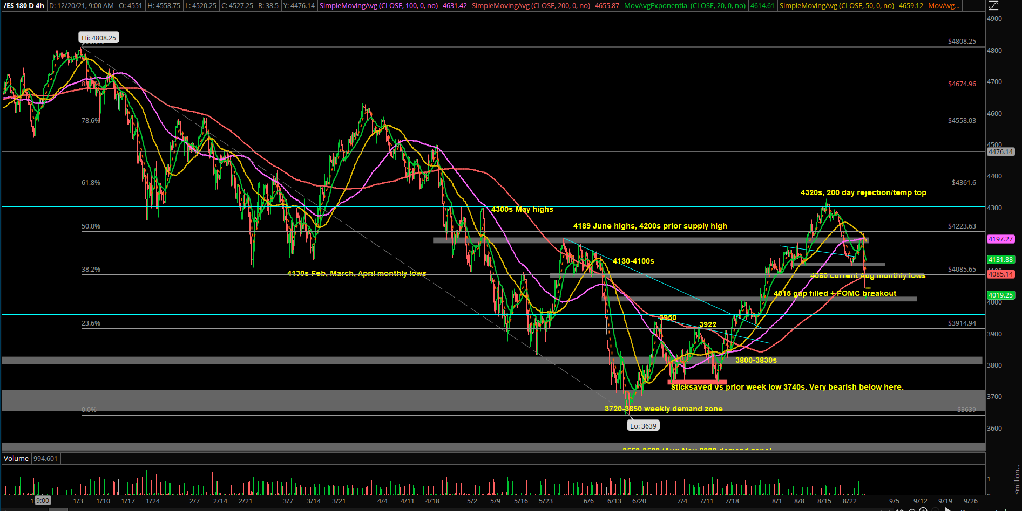The width and height of the screenshot is (1022, 511).
Task: Click the $4085.65 Fibonacci price label
Action: click(962, 270)
